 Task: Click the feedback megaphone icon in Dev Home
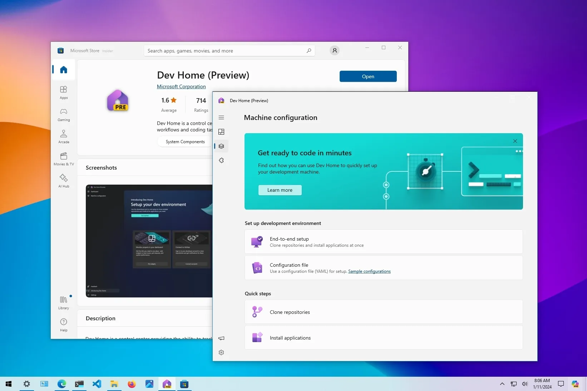tap(221, 338)
